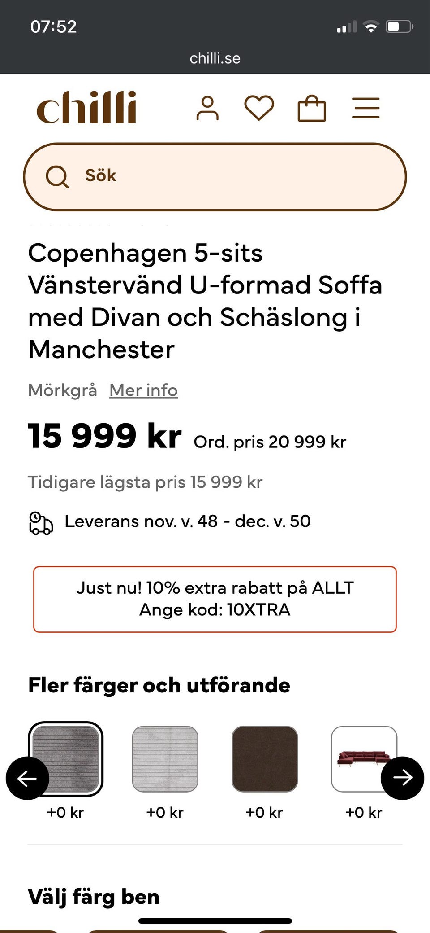The height and width of the screenshot is (933, 430).
Task: Tap the search magnifier icon
Action: pos(57,176)
